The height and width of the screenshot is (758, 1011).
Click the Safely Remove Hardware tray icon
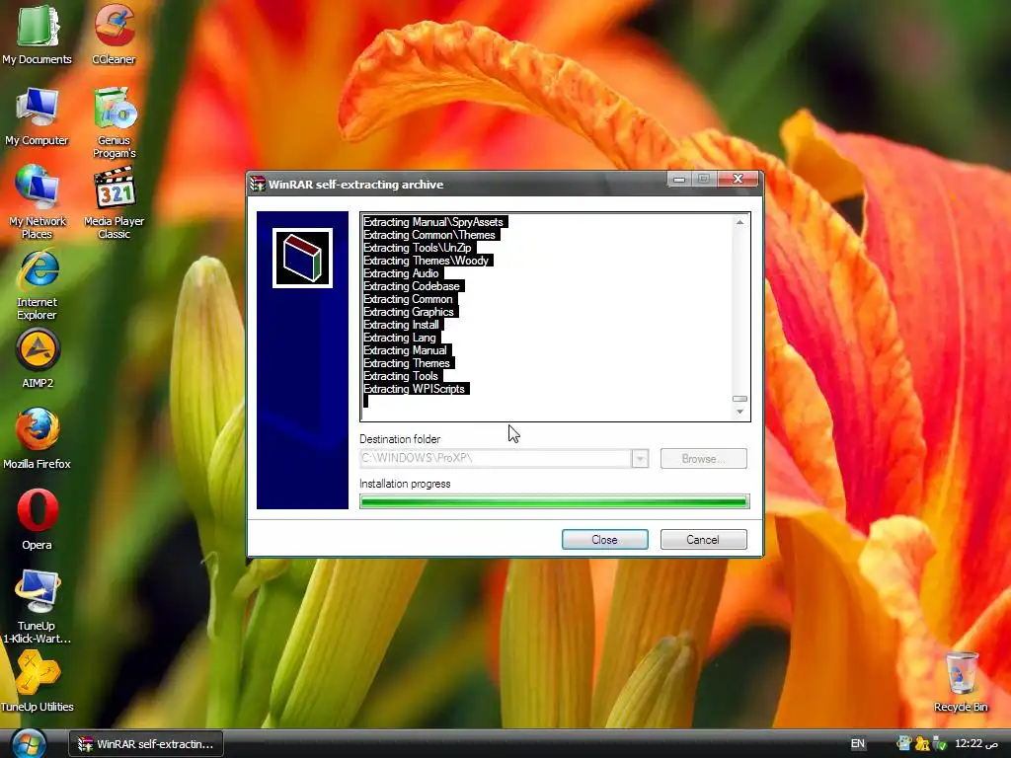point(940,744)
